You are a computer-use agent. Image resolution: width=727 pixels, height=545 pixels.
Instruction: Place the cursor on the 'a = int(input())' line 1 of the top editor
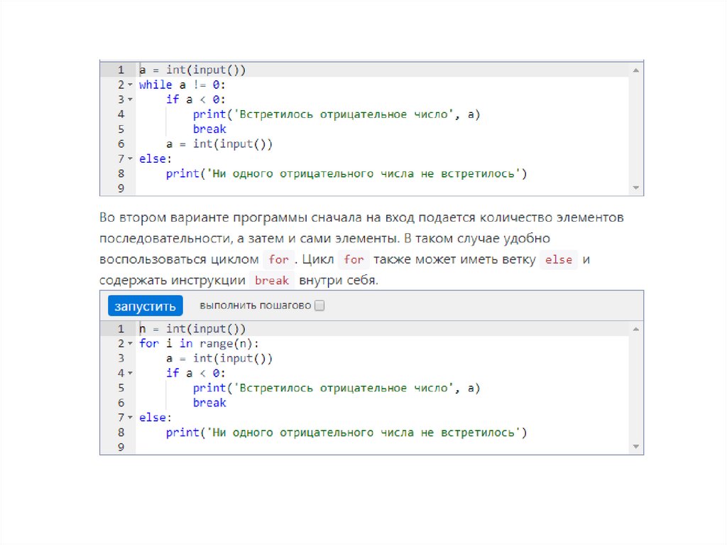tap(192, 70)
